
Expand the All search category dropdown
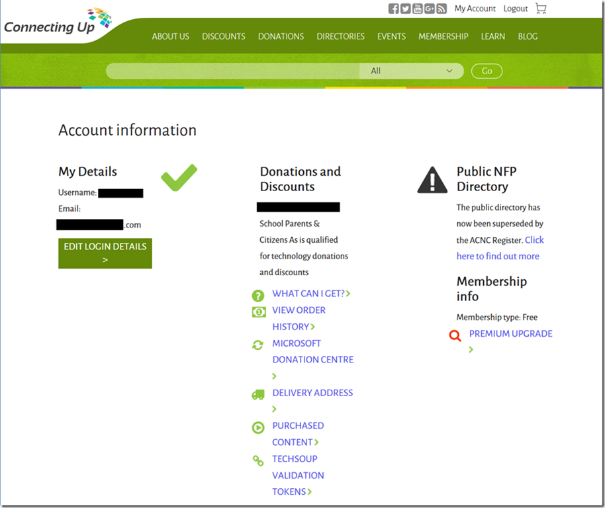pyautogui.click(x=411, y=71)
